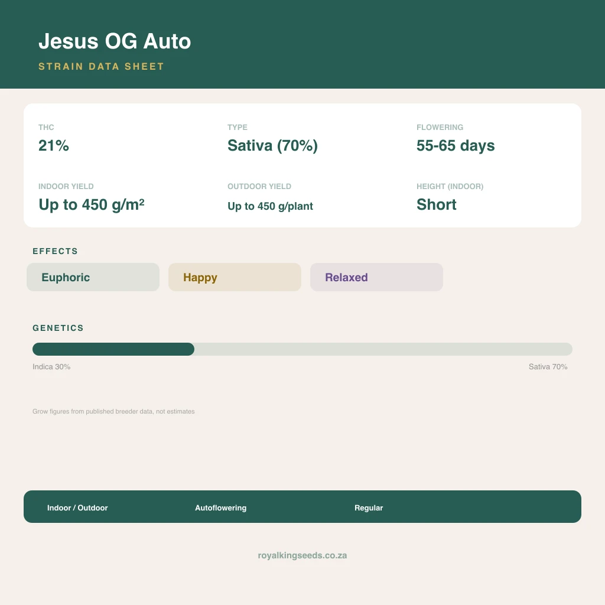Click the Jesus OG Auto title

pos(115,41)
